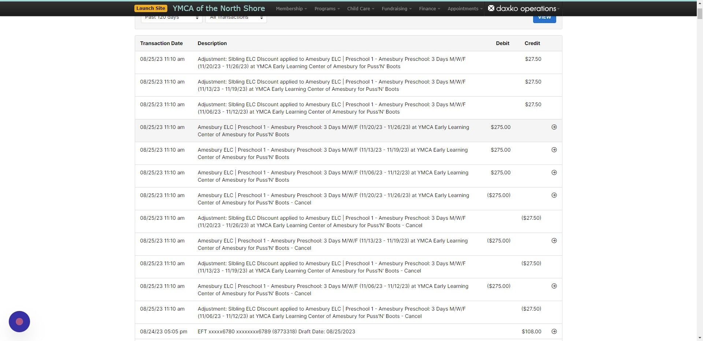The width and height of the screenshot is (703, 341).
Task: Open details for the 11/06-11/12 $275.00 charge
Action: pos(554,173)
